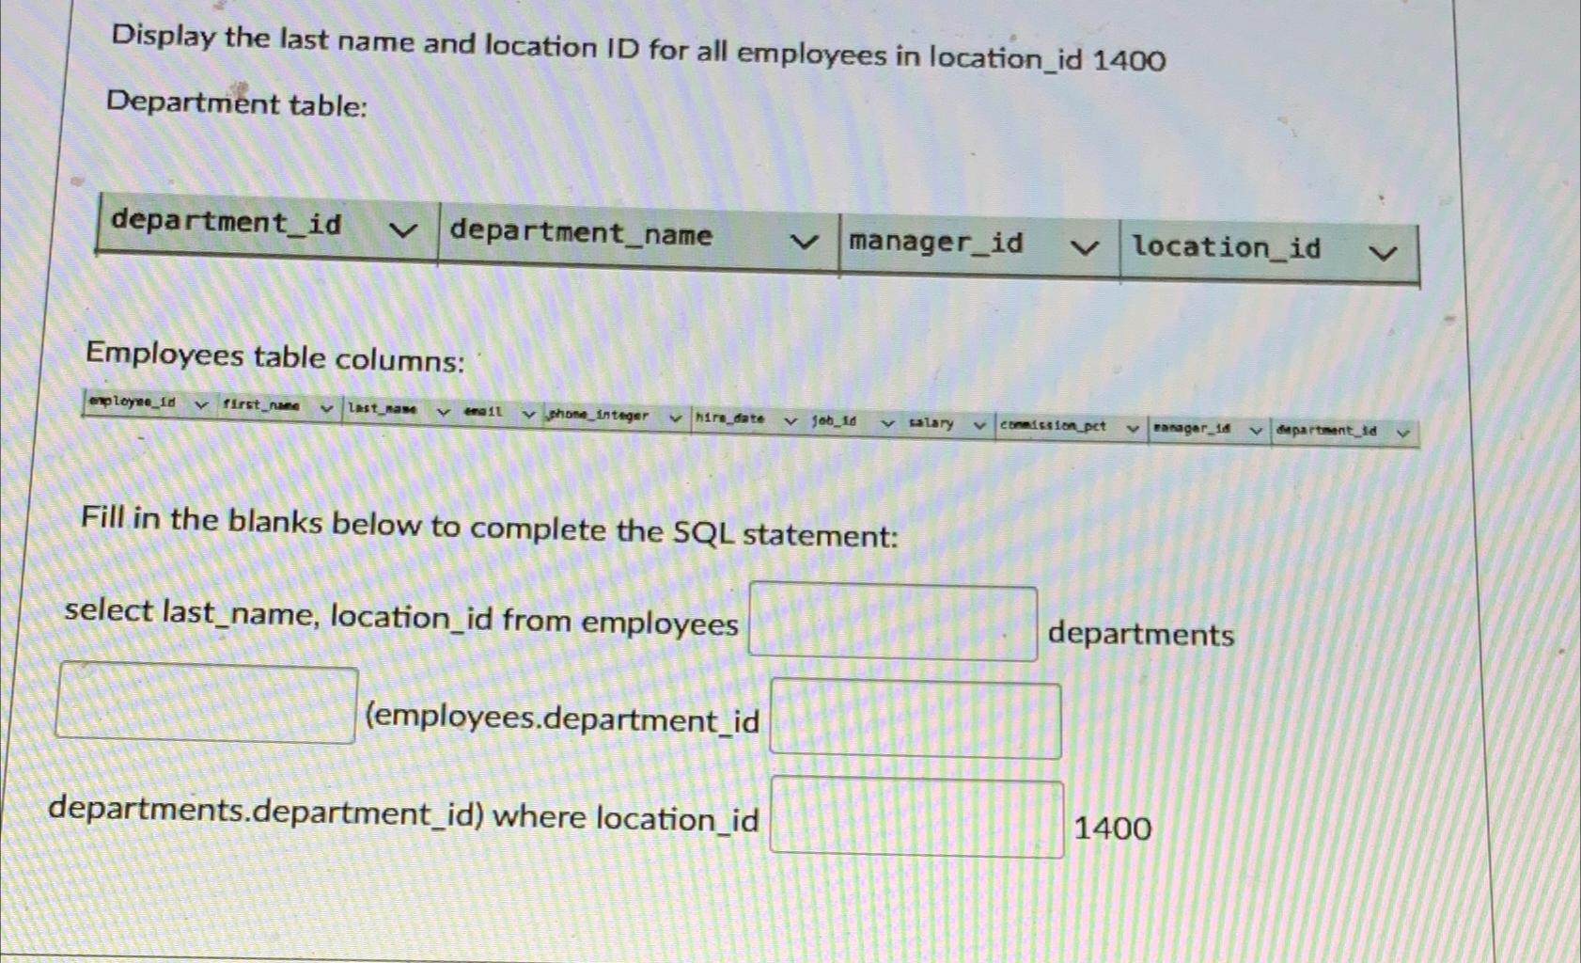
Task: Open the salary column dropdown arrow
Action: click(x=979, y=426)
